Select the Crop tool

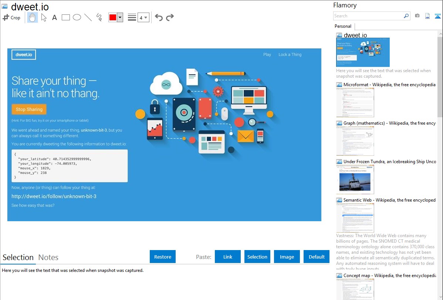click(x=11, y=17)
